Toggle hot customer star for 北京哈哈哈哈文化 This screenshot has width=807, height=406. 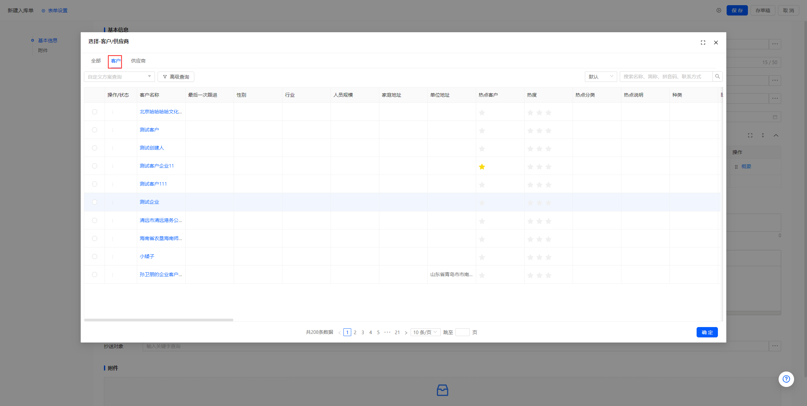point(482,112)
